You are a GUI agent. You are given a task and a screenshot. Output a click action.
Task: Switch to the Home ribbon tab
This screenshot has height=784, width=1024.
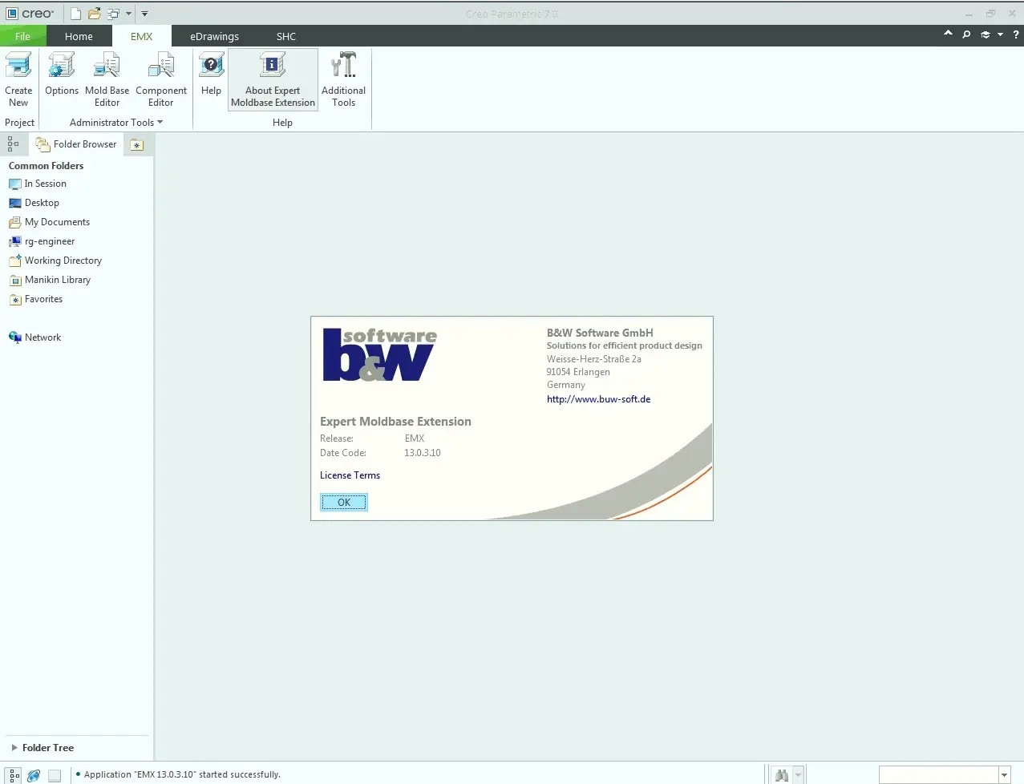79,36
